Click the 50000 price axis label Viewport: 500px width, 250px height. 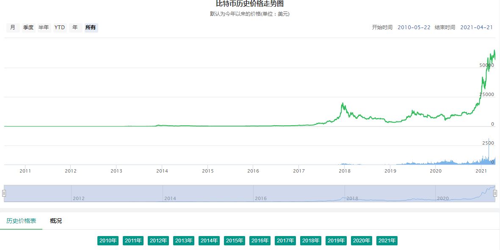[x=486, y=65]
